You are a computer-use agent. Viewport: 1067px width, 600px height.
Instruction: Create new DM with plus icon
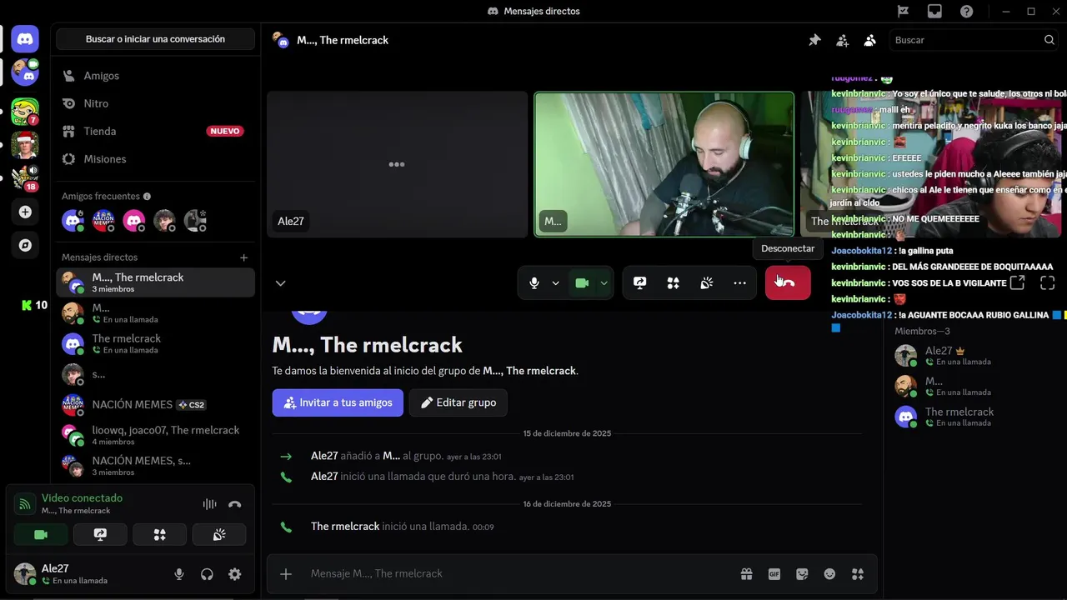[243, 257]
